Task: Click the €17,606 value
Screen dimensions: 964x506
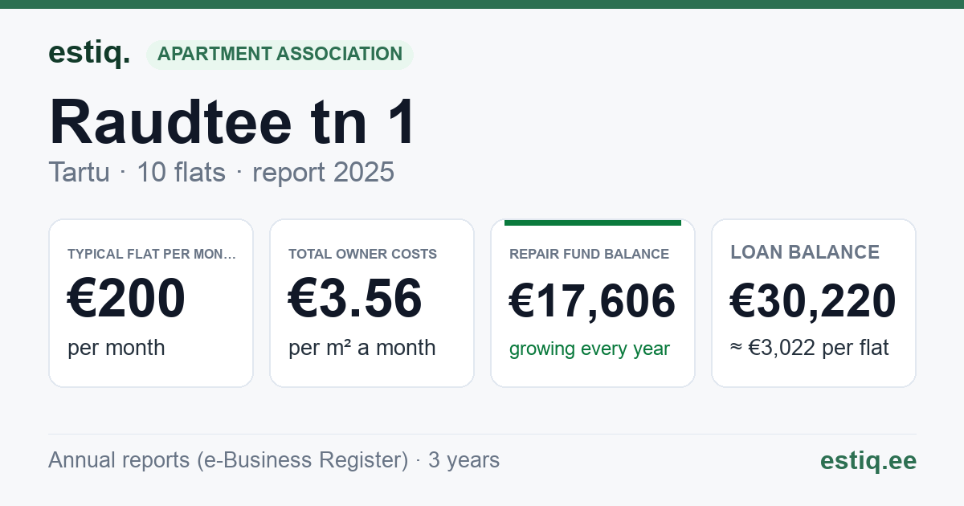Action: click(x=593, y=301)
